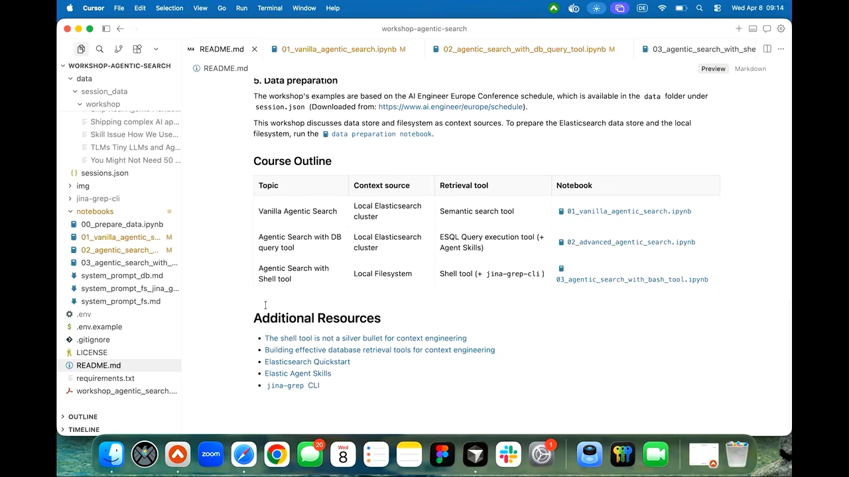Collapse the data folder
Viewport: 849px width, 477px height.
click(x=84, y=78)
